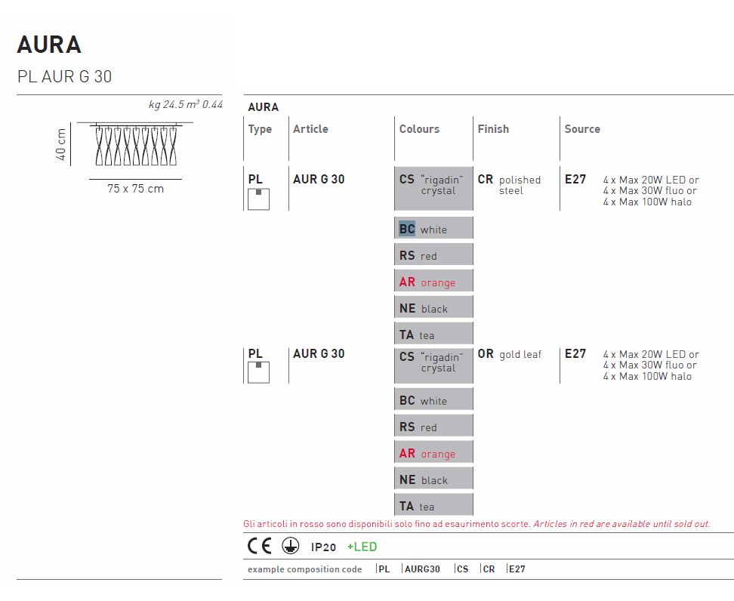The image size is (734, 601).
Task: Click the ceiling mount icon for gold leaf
Action: pyautogui.click(x=258, y=371)
